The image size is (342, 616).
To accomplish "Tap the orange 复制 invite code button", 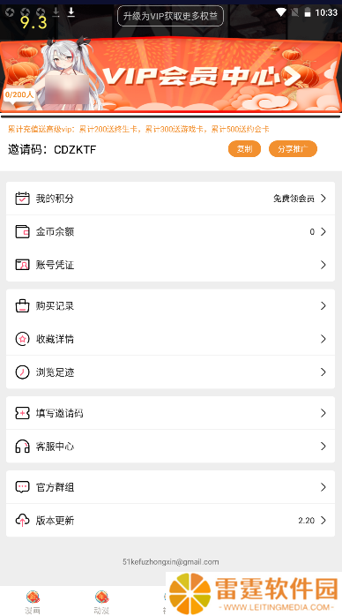I will (244, 149).
